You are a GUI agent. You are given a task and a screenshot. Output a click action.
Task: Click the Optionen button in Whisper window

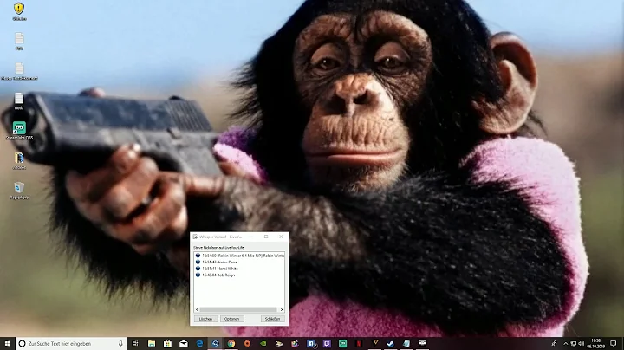pos(231,319)
